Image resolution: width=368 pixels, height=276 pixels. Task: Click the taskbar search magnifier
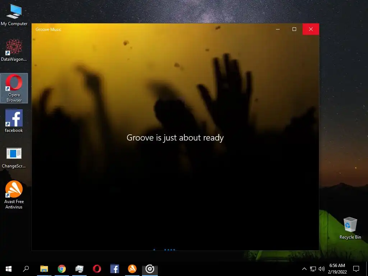point(26,269)
